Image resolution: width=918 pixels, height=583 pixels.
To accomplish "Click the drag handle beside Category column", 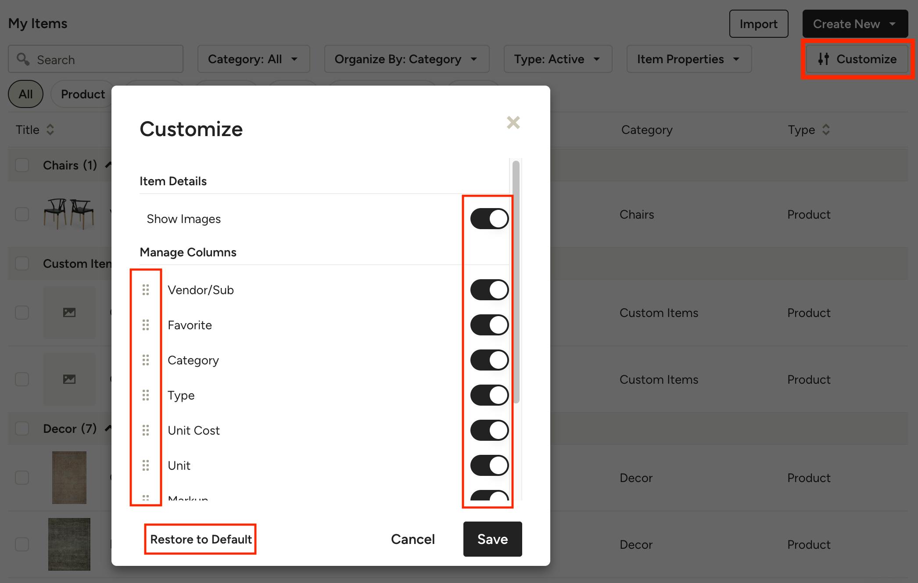I will (146, 360).
